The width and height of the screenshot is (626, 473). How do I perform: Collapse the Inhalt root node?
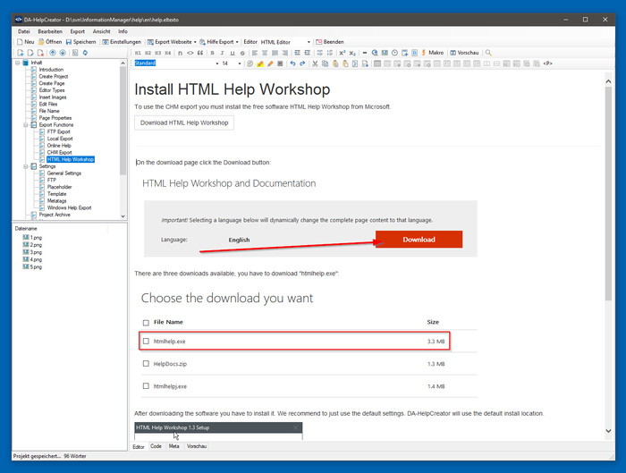click(18, 63)
